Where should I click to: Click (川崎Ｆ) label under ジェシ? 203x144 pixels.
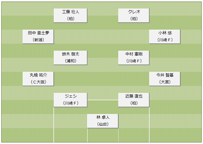pyautogui.click(x=71, y=103)
